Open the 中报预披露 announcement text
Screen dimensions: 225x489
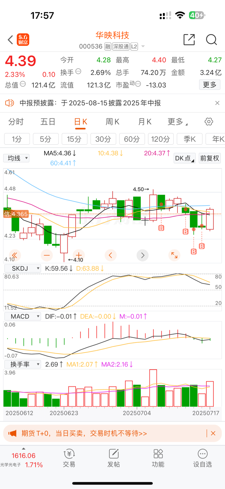(90, 103)
